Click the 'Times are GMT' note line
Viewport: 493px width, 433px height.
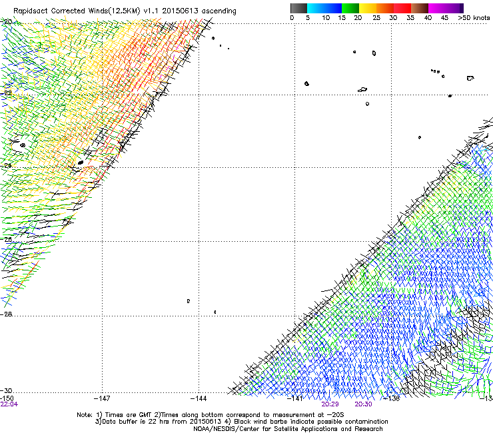coord(211,415)
